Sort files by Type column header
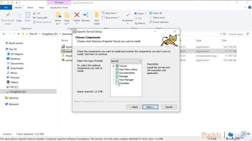This screenshot has height=141, width=252. [x=198, y=40]
